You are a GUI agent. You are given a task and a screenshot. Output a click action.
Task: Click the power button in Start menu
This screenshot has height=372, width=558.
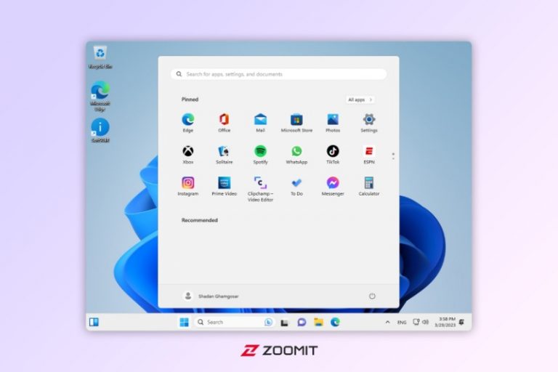tap(372, 296)
